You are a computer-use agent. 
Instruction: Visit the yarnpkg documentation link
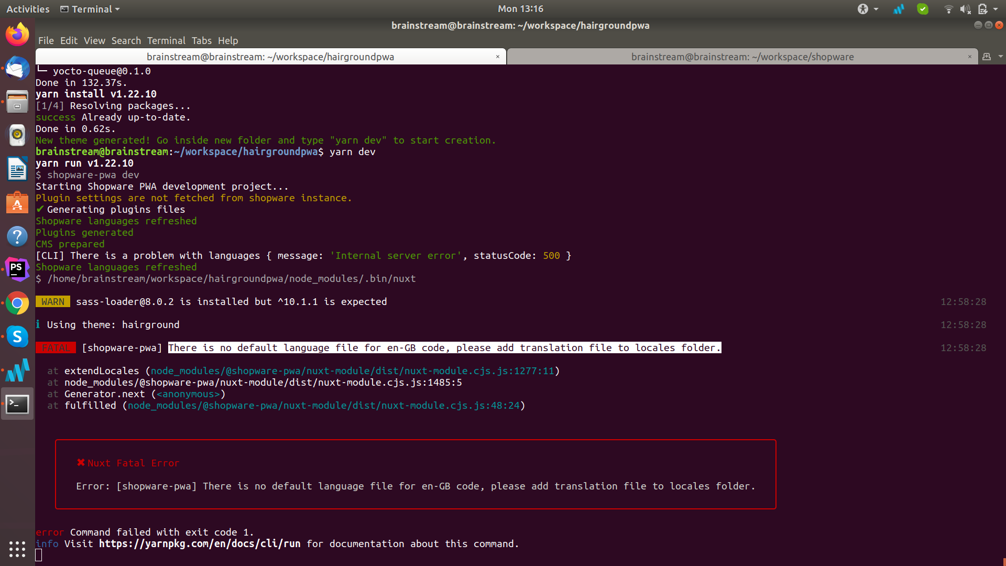(199, 543)
